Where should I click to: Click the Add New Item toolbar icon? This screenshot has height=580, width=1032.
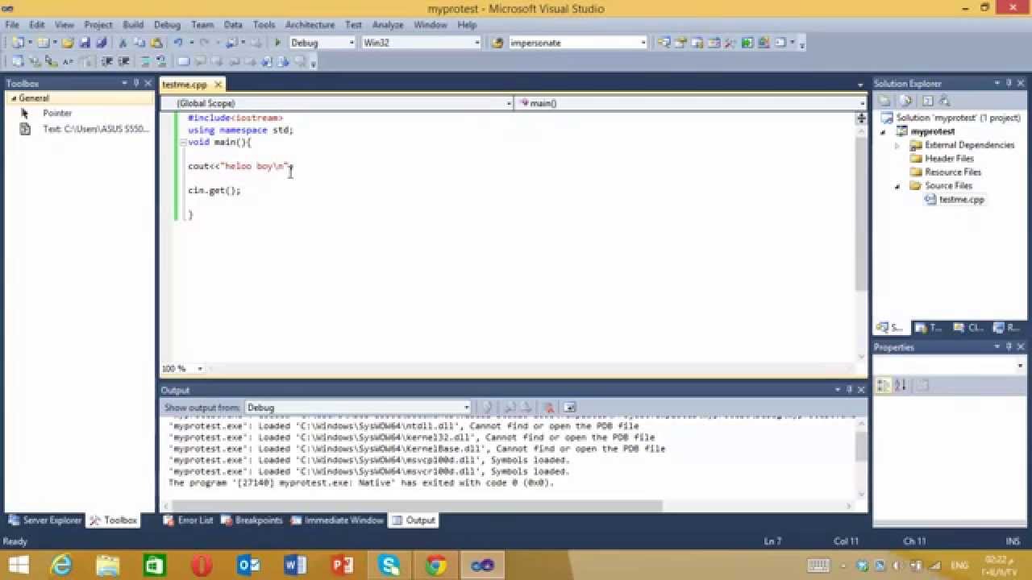click(43, 43)
